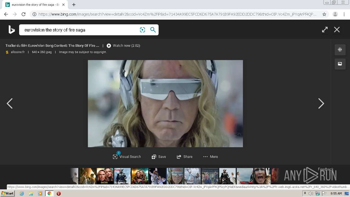Select the Netflix Volcano Man thumbnail
Image resolution: width=350 pixels, height=197 pixels.
point(122,176)
